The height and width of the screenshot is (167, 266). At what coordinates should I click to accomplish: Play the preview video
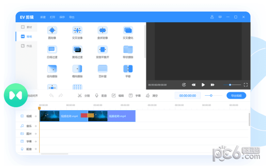[x=203, y=85]
